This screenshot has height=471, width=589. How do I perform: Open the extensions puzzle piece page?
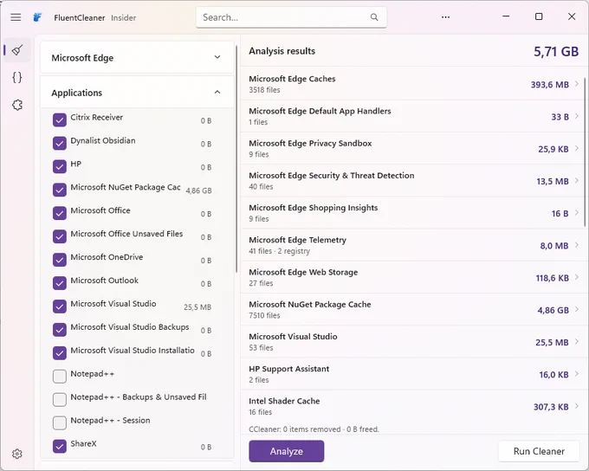pos(17,105)
